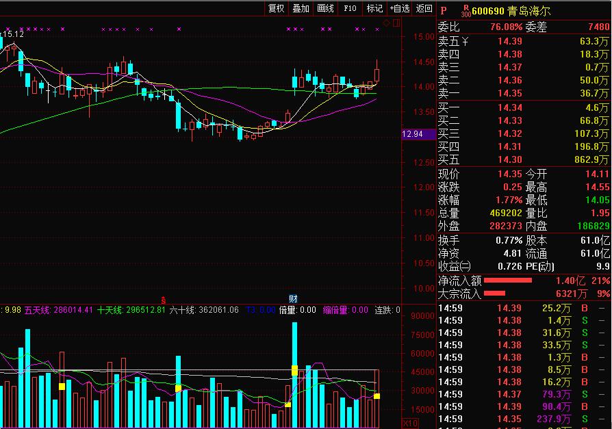The width and height of the screenshot is (612, 429).
Task: Select the trade tick with 8.5万 volume
Action: [x=524, y=369]
